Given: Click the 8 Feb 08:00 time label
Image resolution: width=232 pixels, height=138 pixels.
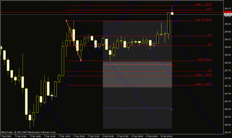Looking at the screenshot, I should pyautogui.click(x=167, y=137).
